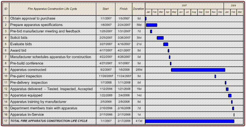
Task: Select the May month column header
Action: (174, 12)
